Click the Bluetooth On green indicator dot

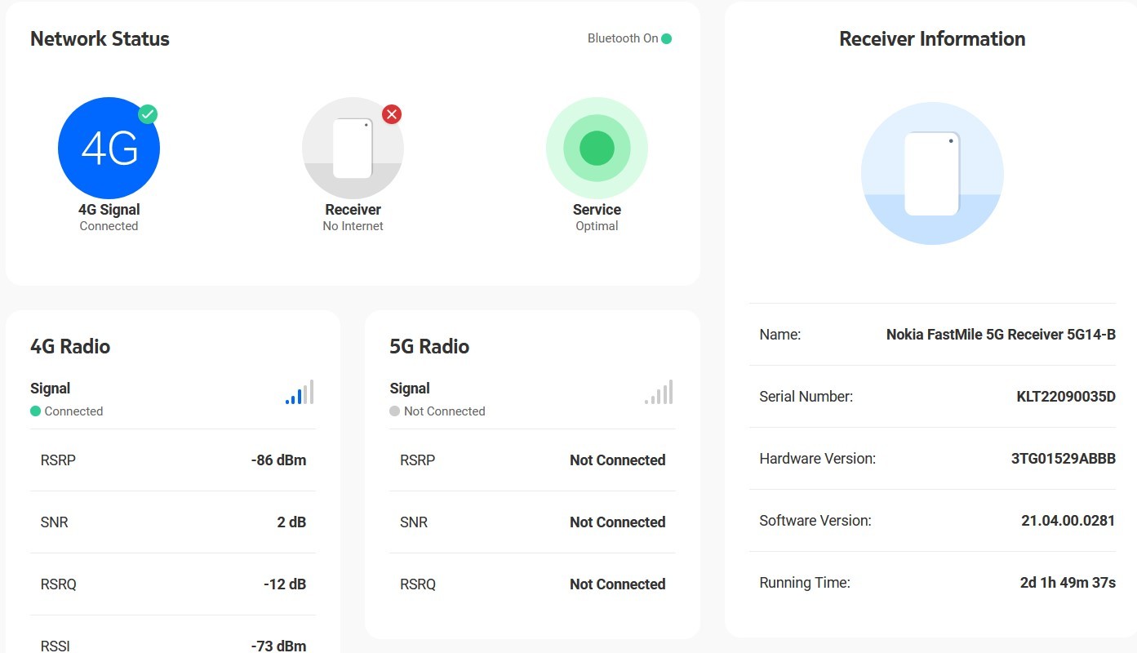[667, 38]
